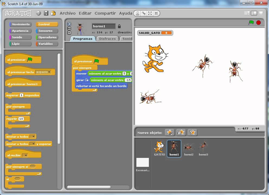The width and height of the screenshot is (269, 195).
Task: Stop everything with red stop sign
Action: [x=258, y=23]
